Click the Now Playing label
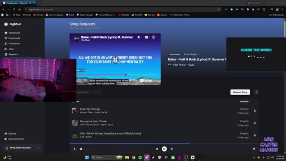The image size is (286, 161). (x=174, y=55)
